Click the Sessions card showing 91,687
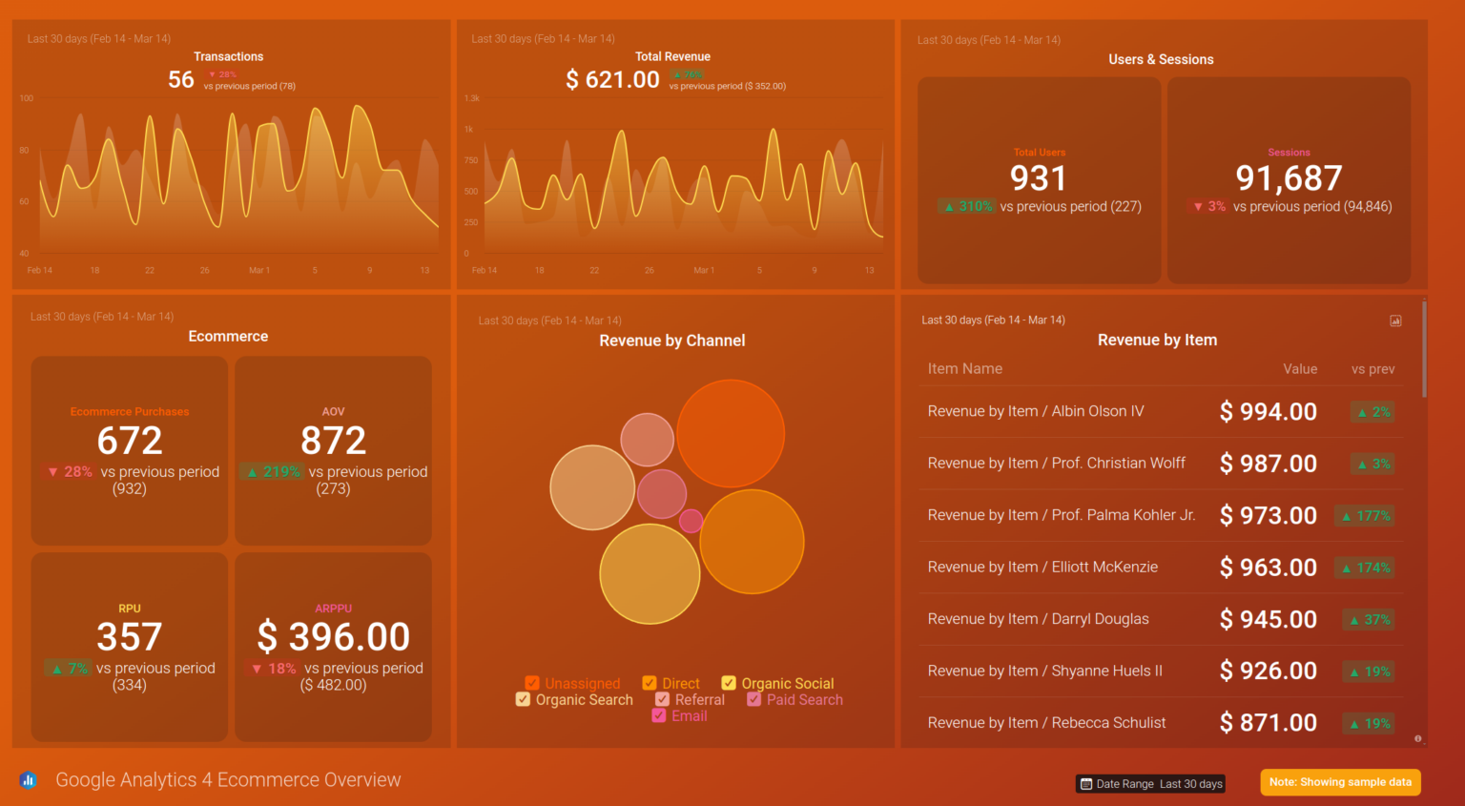This screenshot has width=1465, height=806. pos(1289,179)
